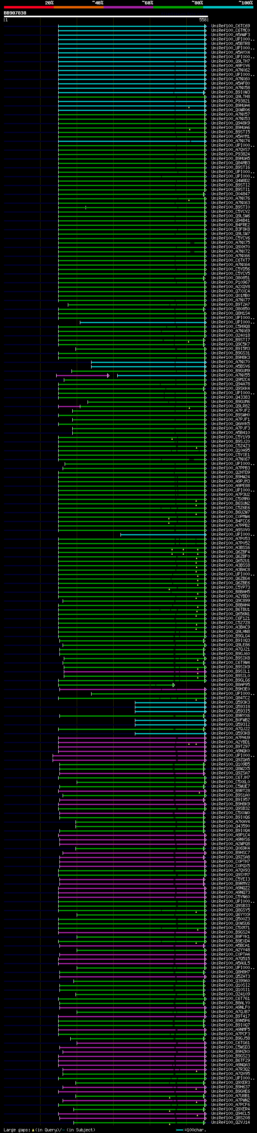The height and width of the screenshot is (1133, 257).
Task: Select the UniRef100_Q9SB32 label
Action: tap(230, 808)
